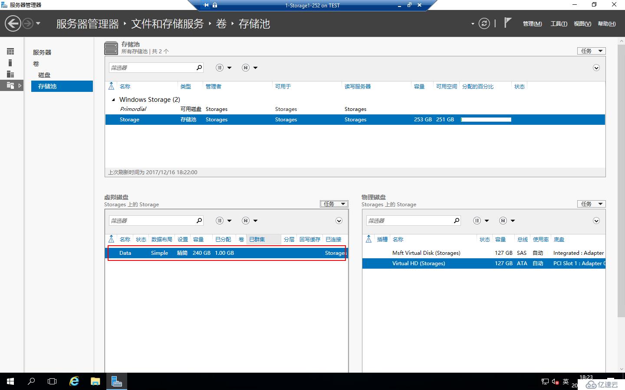Sort storage pools by 类型 column

[x=186, y=87]
